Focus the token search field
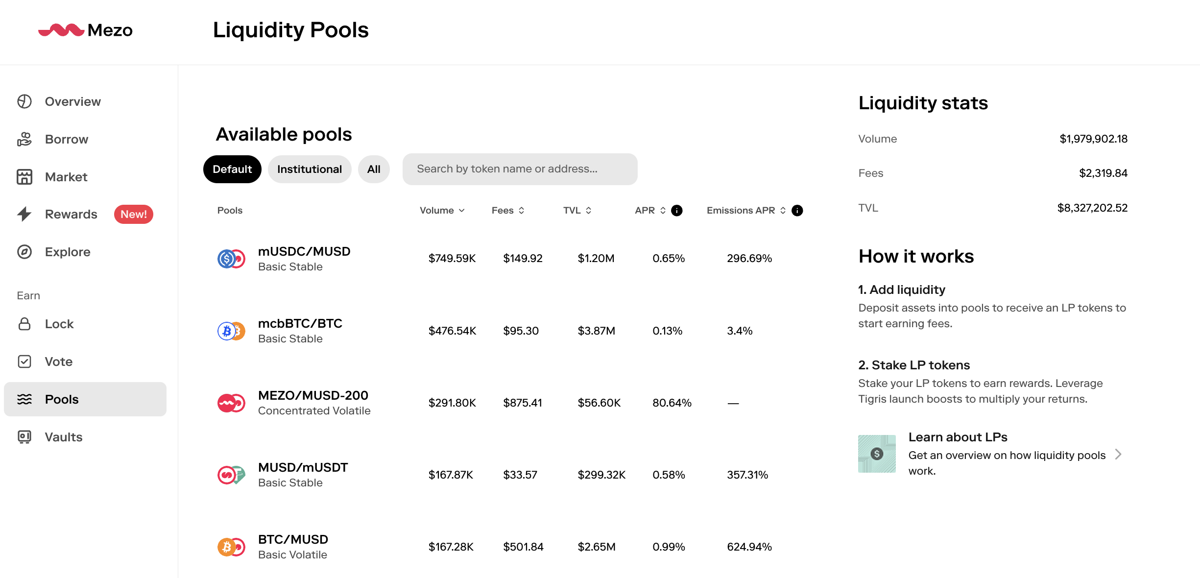 520,169
